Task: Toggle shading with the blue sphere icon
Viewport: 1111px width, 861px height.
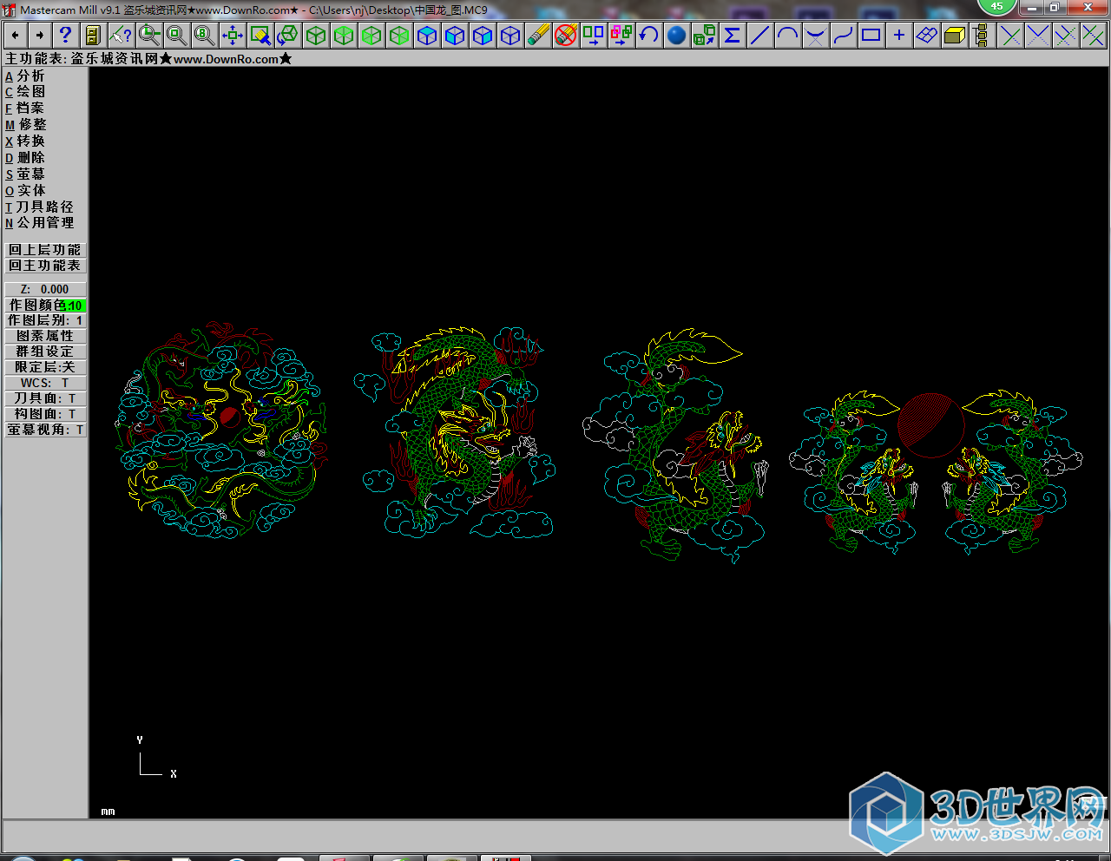Action: click(x=677, y=35)
